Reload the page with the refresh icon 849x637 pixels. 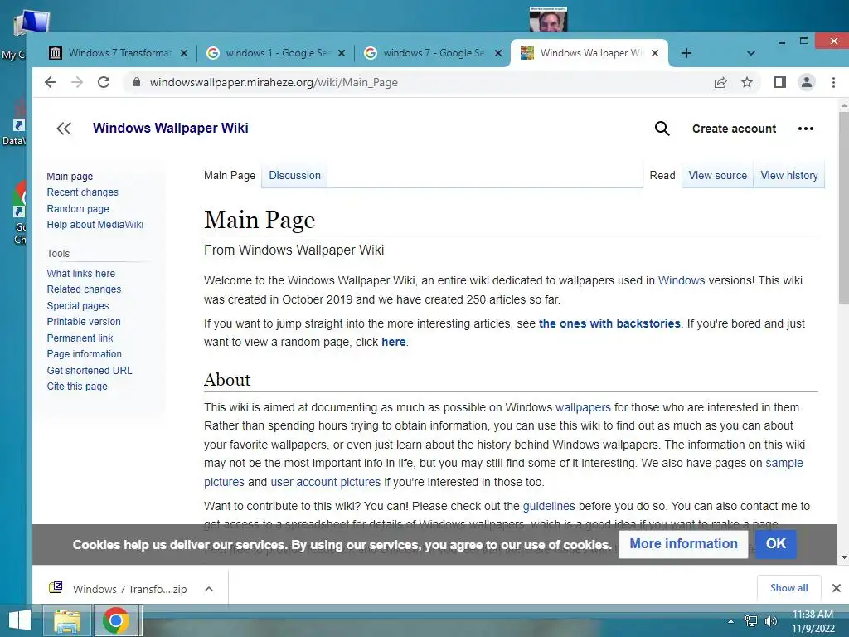(104, 82)
